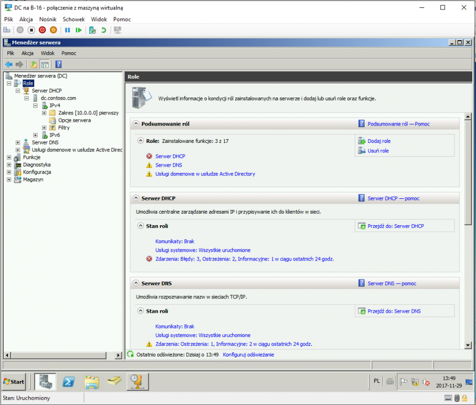This screenshot has height=405, width=476.
Task: Collapse the Serwer DHCP tree node
Action: tap(18, 91)
